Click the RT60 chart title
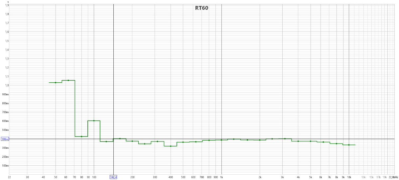The image size is (399, 180). pos(201,8)
